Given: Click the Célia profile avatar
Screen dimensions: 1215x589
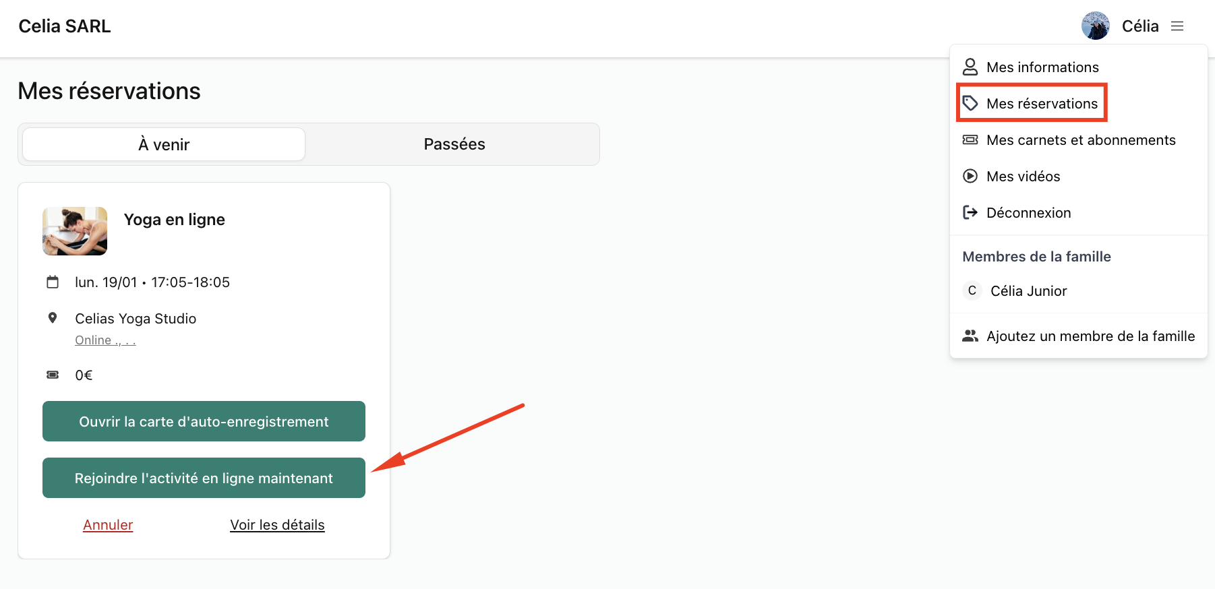Looking at the screenshot, I should click(1095, 26).
